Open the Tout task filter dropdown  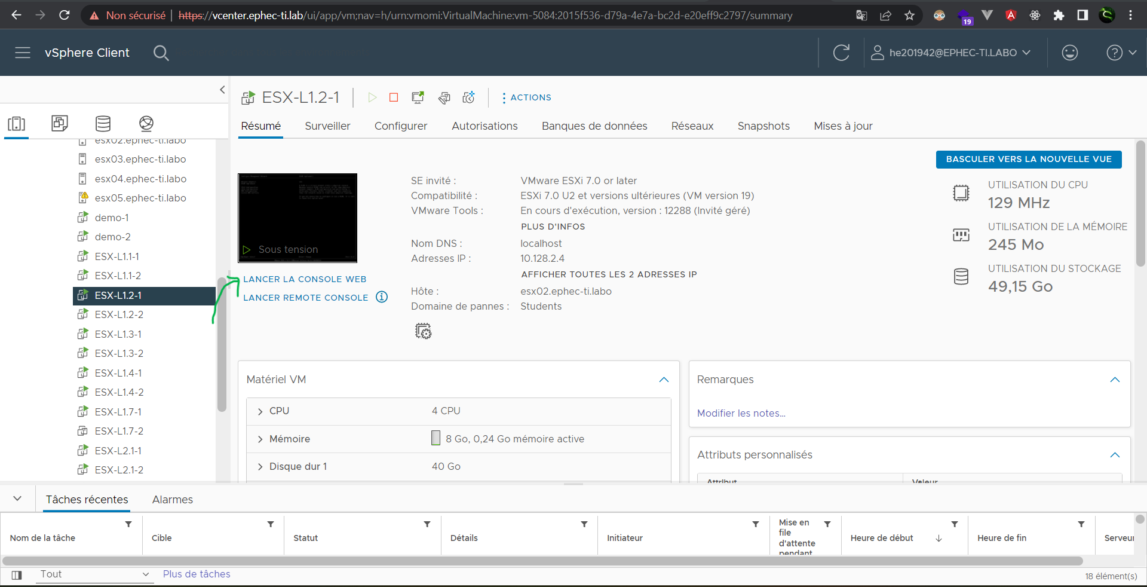pos(94,574)
